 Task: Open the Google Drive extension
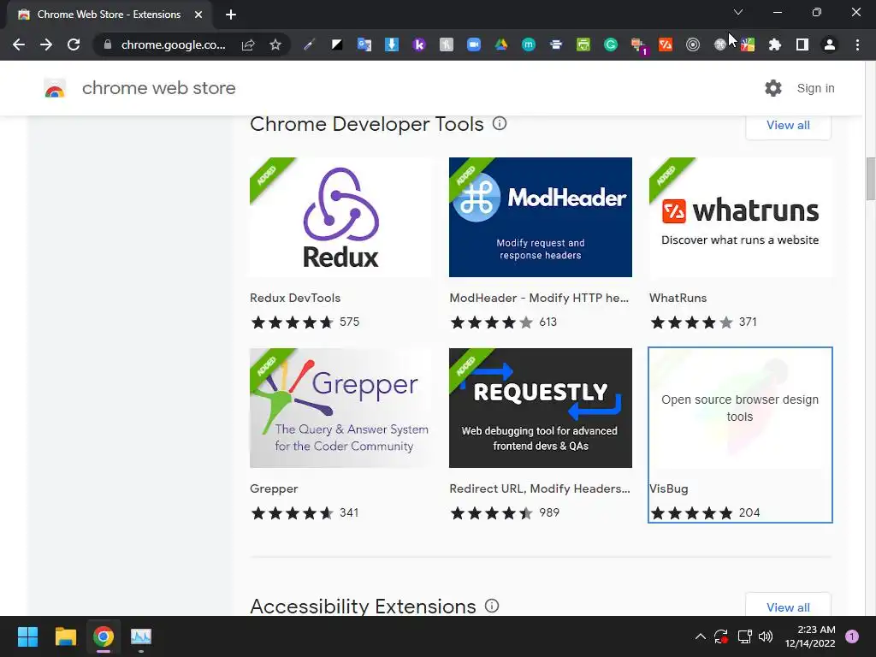point(501,44)
